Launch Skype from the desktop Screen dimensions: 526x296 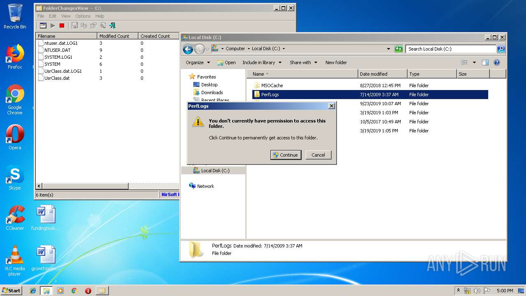[x=15, y=178]
